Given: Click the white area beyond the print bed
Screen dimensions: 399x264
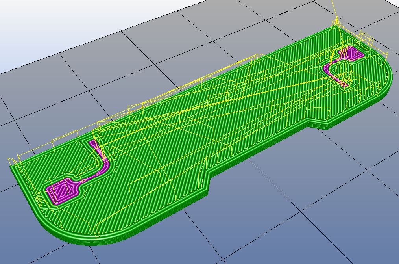Looking at the screenshot, I should (x=59, y=24).
